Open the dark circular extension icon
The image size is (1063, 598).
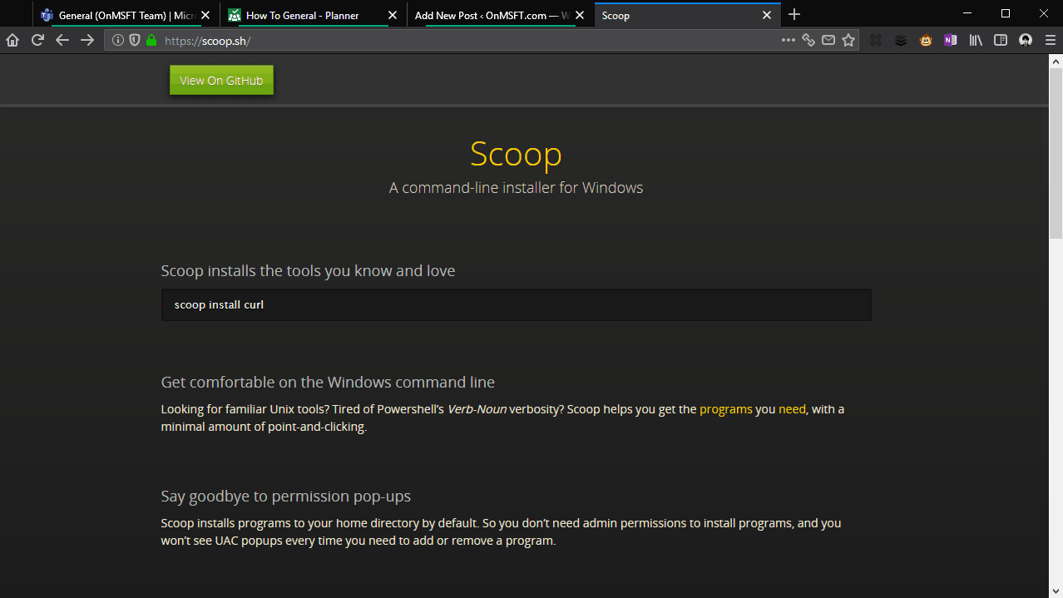876,40
